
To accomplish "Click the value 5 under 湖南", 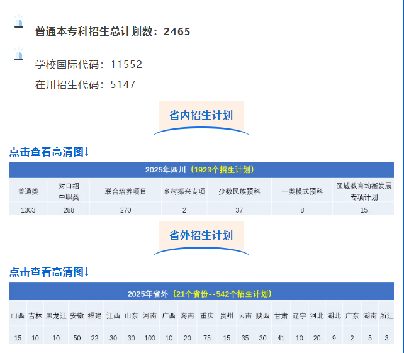I will tap(370, 338).
